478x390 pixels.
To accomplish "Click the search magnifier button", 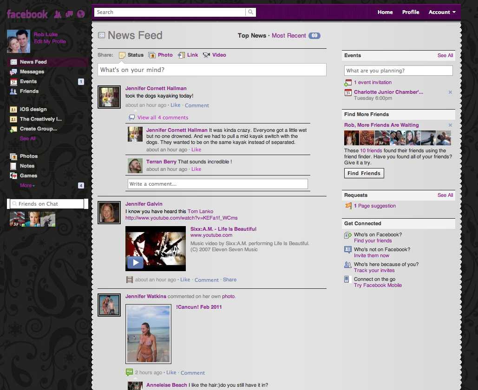I will (250, 12).
